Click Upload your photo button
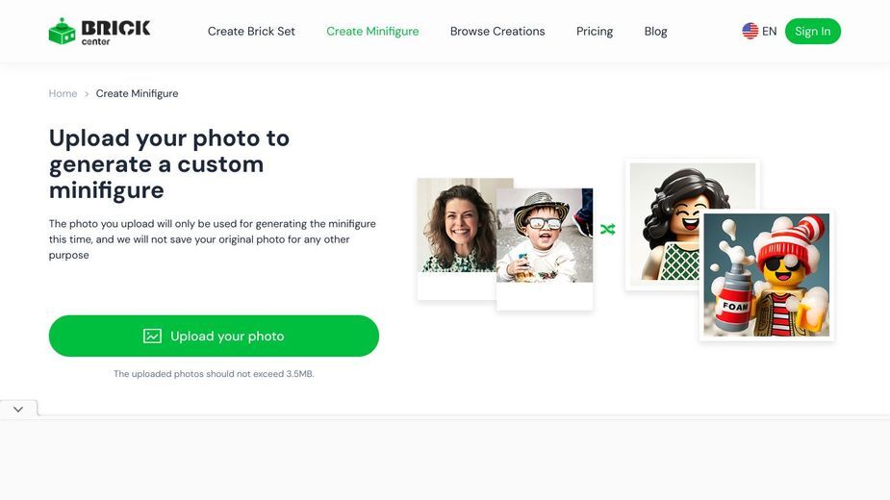The width and height of the screenshot is (890, 500). point(214,336)
